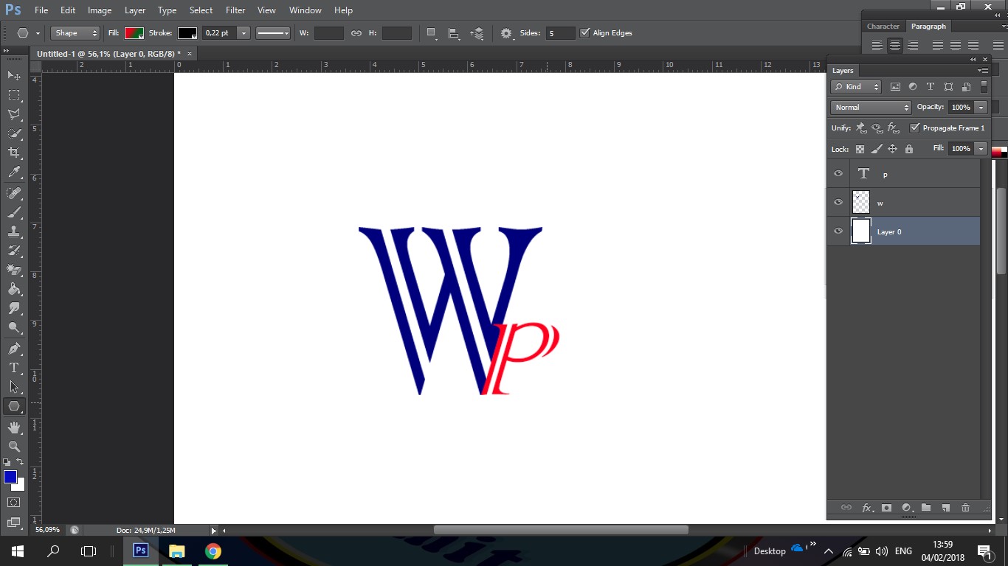Select the Brush tool
The width and height of the screenshot is (1008, 566).
(x=14, y=212)
